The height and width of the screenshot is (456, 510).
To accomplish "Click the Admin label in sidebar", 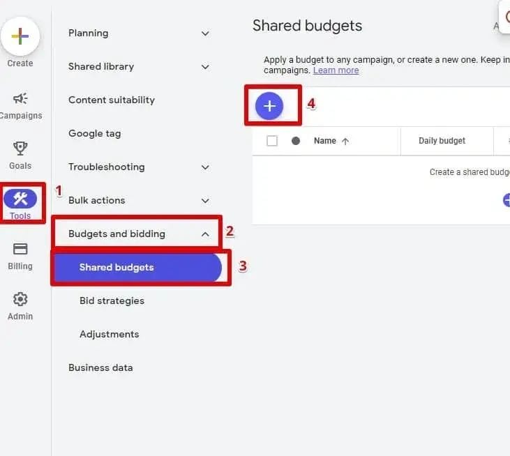I will point(20,317).
